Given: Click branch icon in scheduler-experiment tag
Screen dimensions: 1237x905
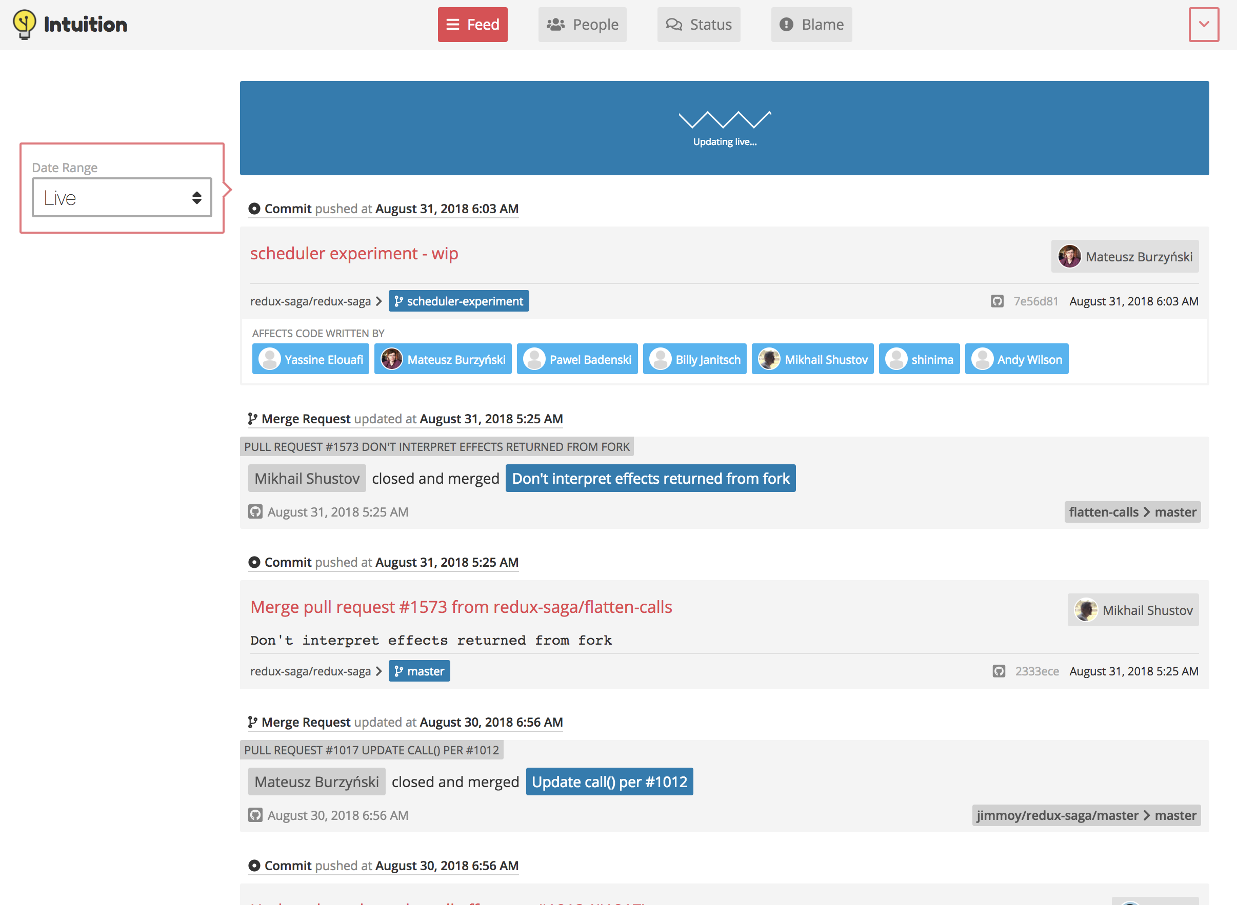Looking at the screenshot, I should click(x=398, y=301).
